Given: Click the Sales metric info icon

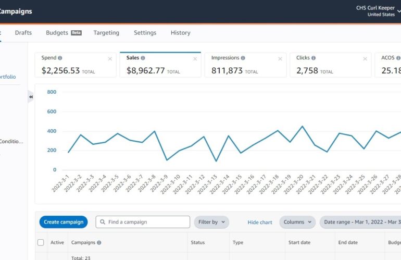Looking at the screenshot, I should 143,58.
